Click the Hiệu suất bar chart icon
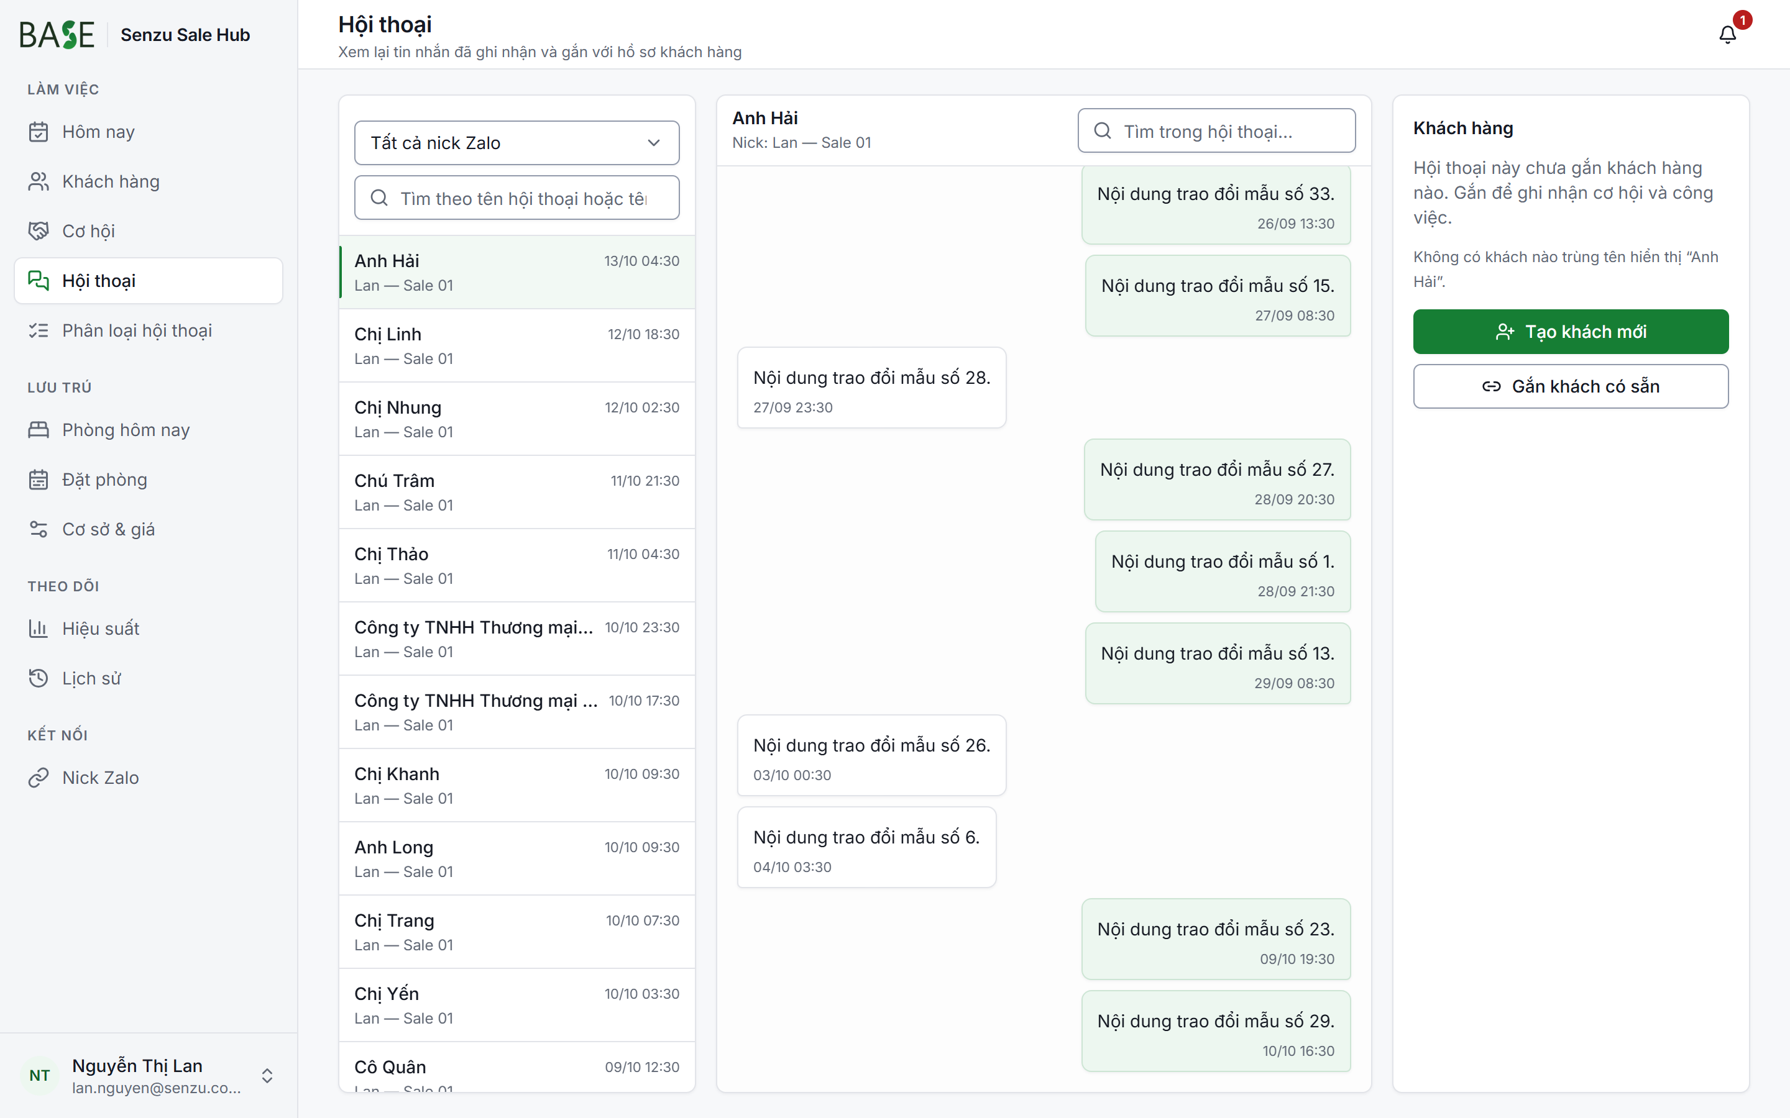 [39, 629]
